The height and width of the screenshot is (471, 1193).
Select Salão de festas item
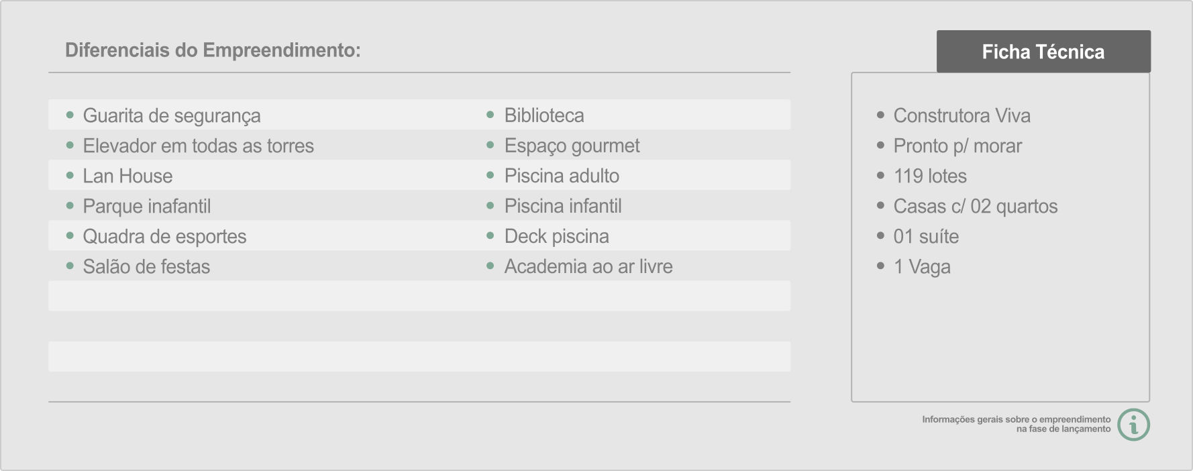146,266
